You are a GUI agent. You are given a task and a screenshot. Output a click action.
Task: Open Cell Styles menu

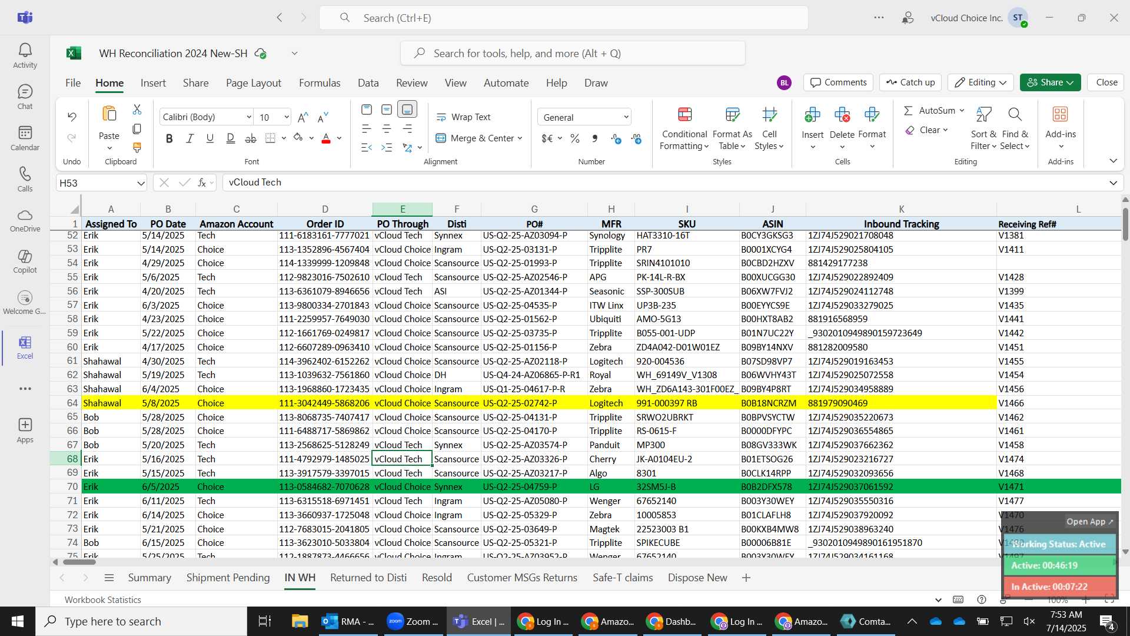coord(769,128)
